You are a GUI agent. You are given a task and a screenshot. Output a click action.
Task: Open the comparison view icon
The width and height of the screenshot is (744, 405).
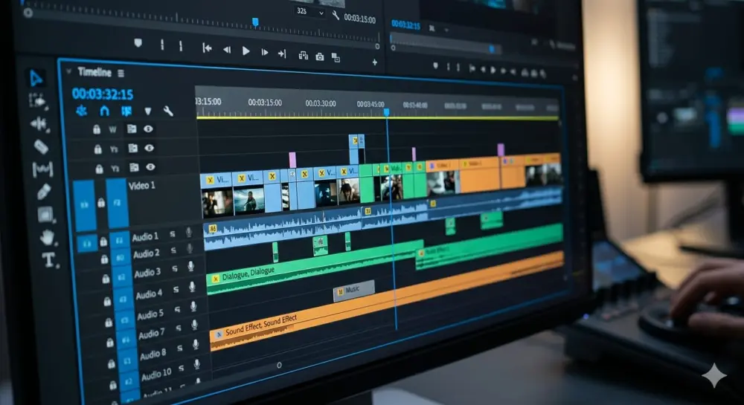pyautogui.click(x=336, y=58)
